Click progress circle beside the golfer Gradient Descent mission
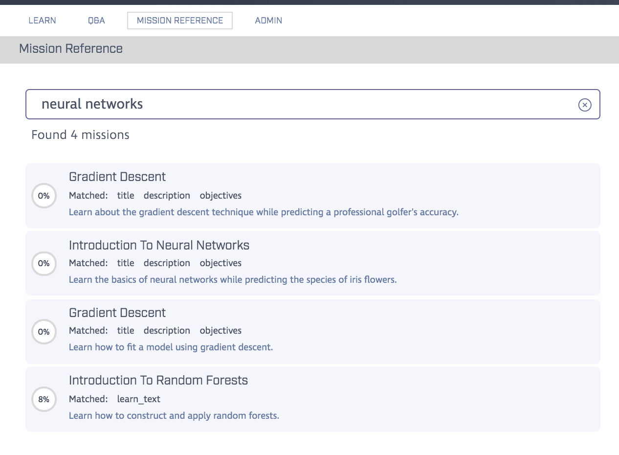Viewport: 619px width, 455px height. 44,196
